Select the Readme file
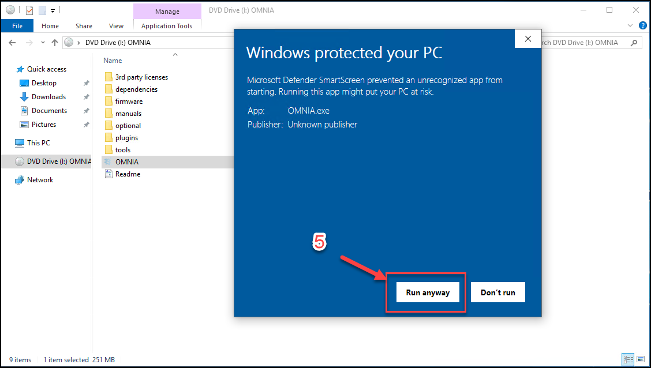The width and height of the screenshot is (651, 368). (128, 174)
